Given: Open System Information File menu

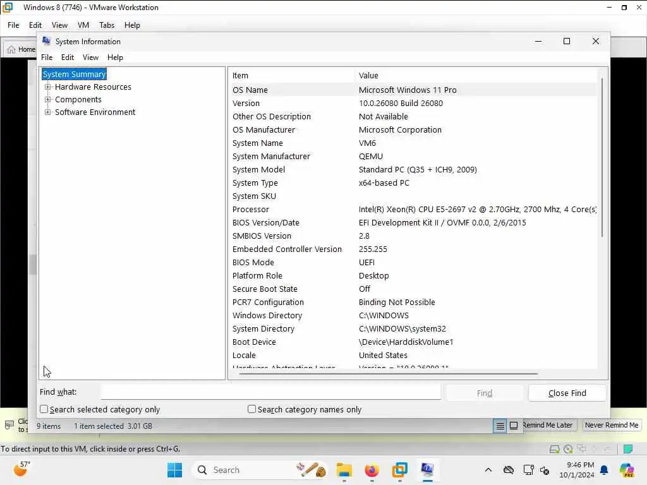Looking at the screenshot, I should 47,57.
